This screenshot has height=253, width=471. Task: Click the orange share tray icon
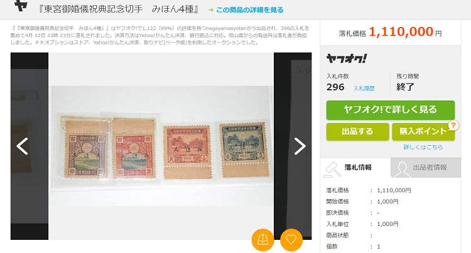(x=263, y=239)
